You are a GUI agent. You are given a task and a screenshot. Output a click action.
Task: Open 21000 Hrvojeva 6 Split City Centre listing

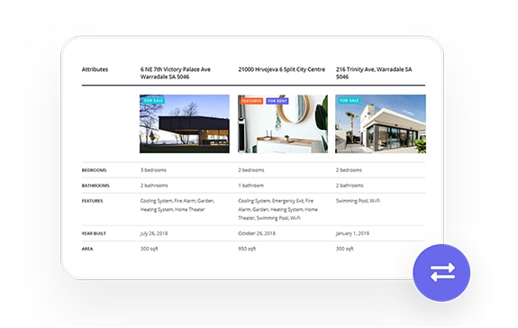[282, 69]
